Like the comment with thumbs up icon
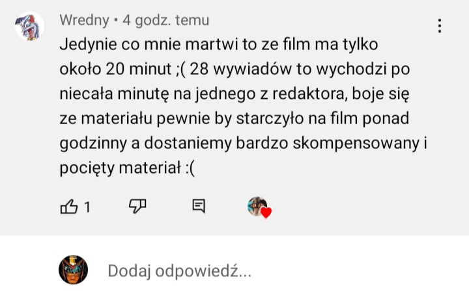Image resolution: width=469 pixels, height=299 pixels. (x=69, y=207)
